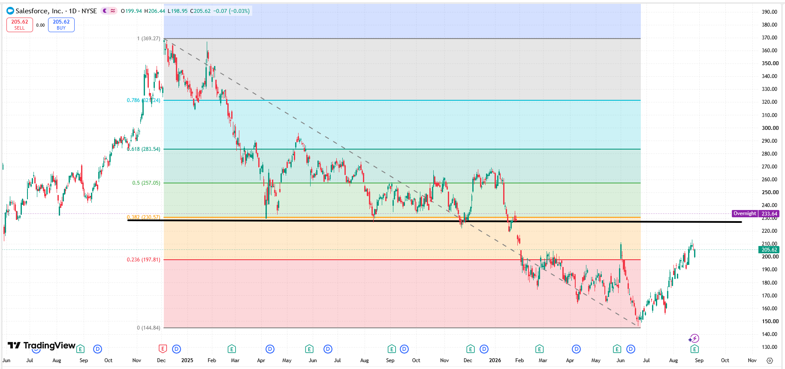Click the dividend D marker left of 2026 label

[x=484, y=349]
